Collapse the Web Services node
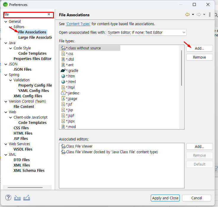 [6, 144]
